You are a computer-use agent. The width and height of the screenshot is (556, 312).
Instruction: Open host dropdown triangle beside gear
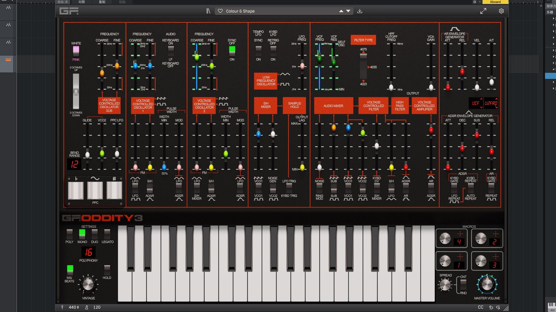coord(480,2)
